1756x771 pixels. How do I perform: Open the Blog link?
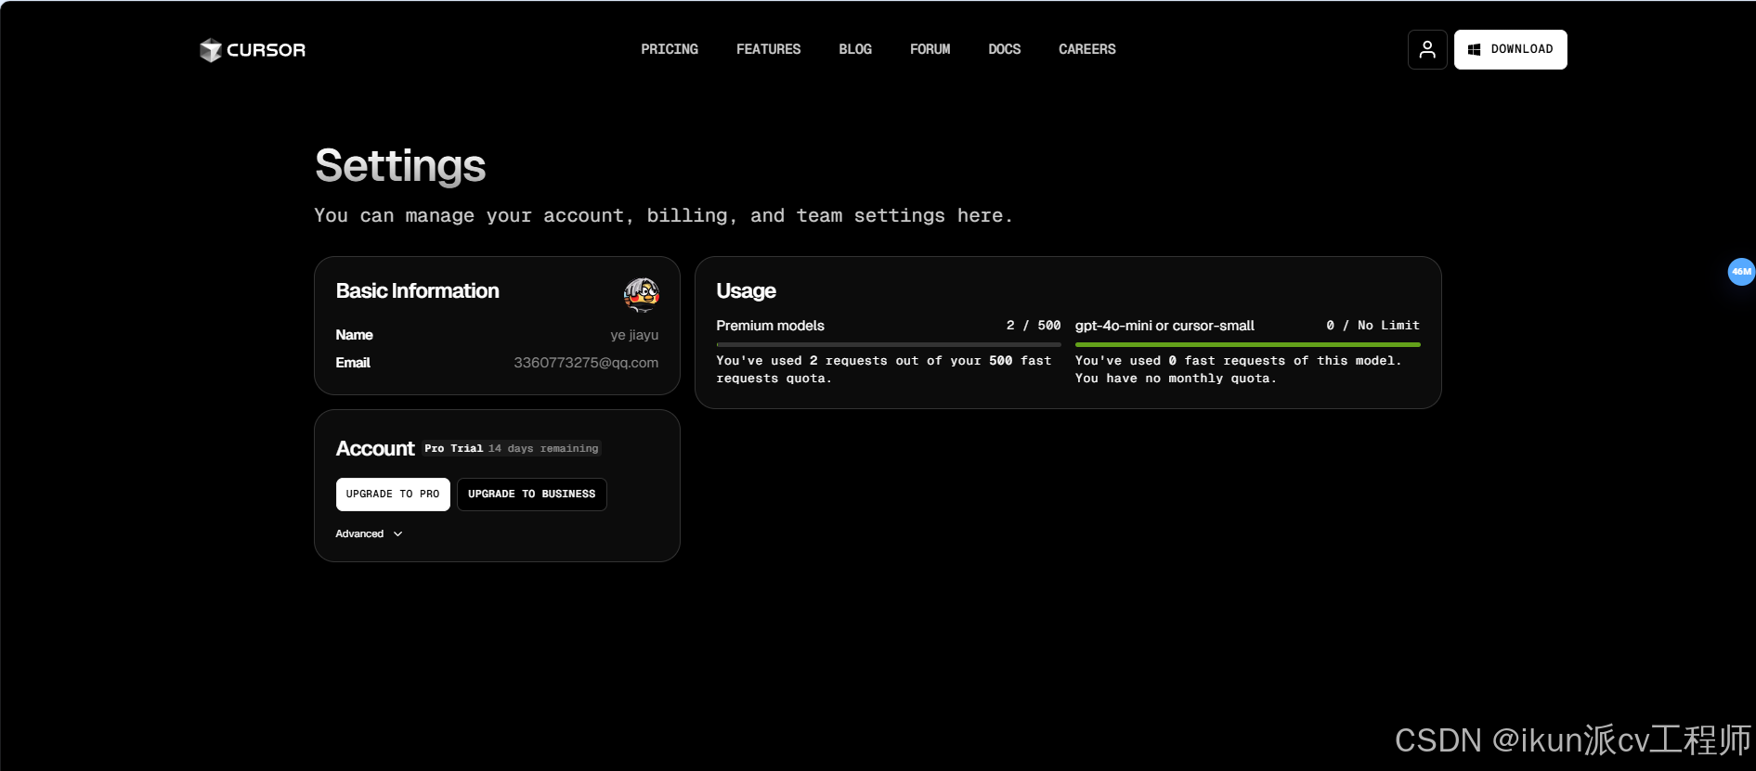click(x=855, y=49)
